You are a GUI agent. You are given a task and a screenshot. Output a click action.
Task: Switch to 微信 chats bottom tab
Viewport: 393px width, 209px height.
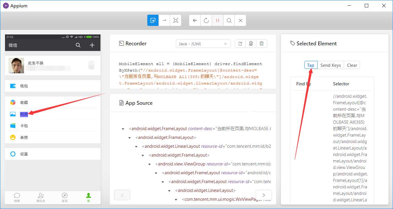[x=17, y=198]
